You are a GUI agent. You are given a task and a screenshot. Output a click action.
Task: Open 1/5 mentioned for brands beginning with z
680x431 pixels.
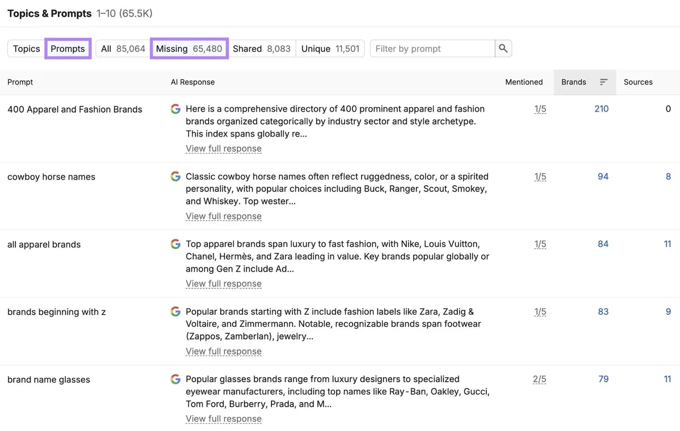(x=540, y=312)
